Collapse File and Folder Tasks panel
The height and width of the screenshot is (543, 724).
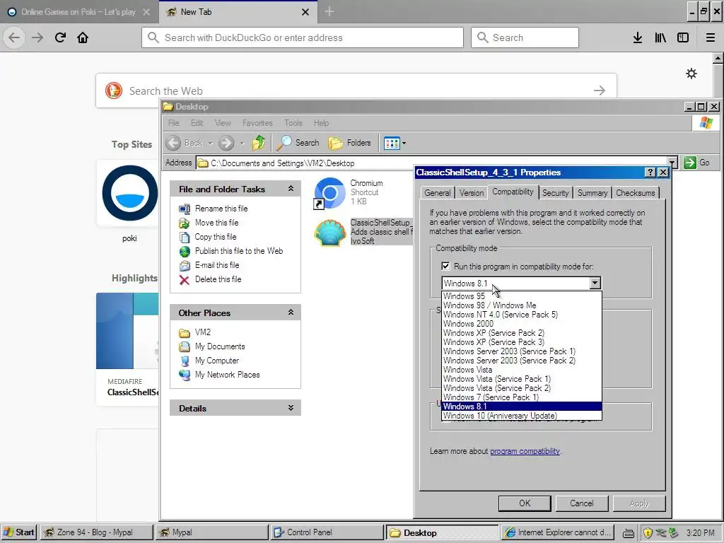click(x=291, y=188)
